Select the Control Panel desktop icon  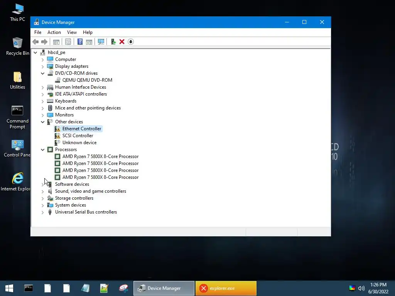coord(17,148)
